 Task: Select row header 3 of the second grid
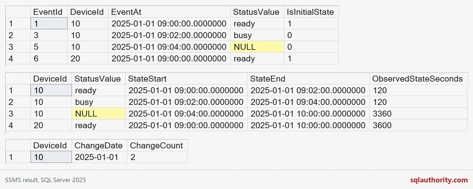18,114
